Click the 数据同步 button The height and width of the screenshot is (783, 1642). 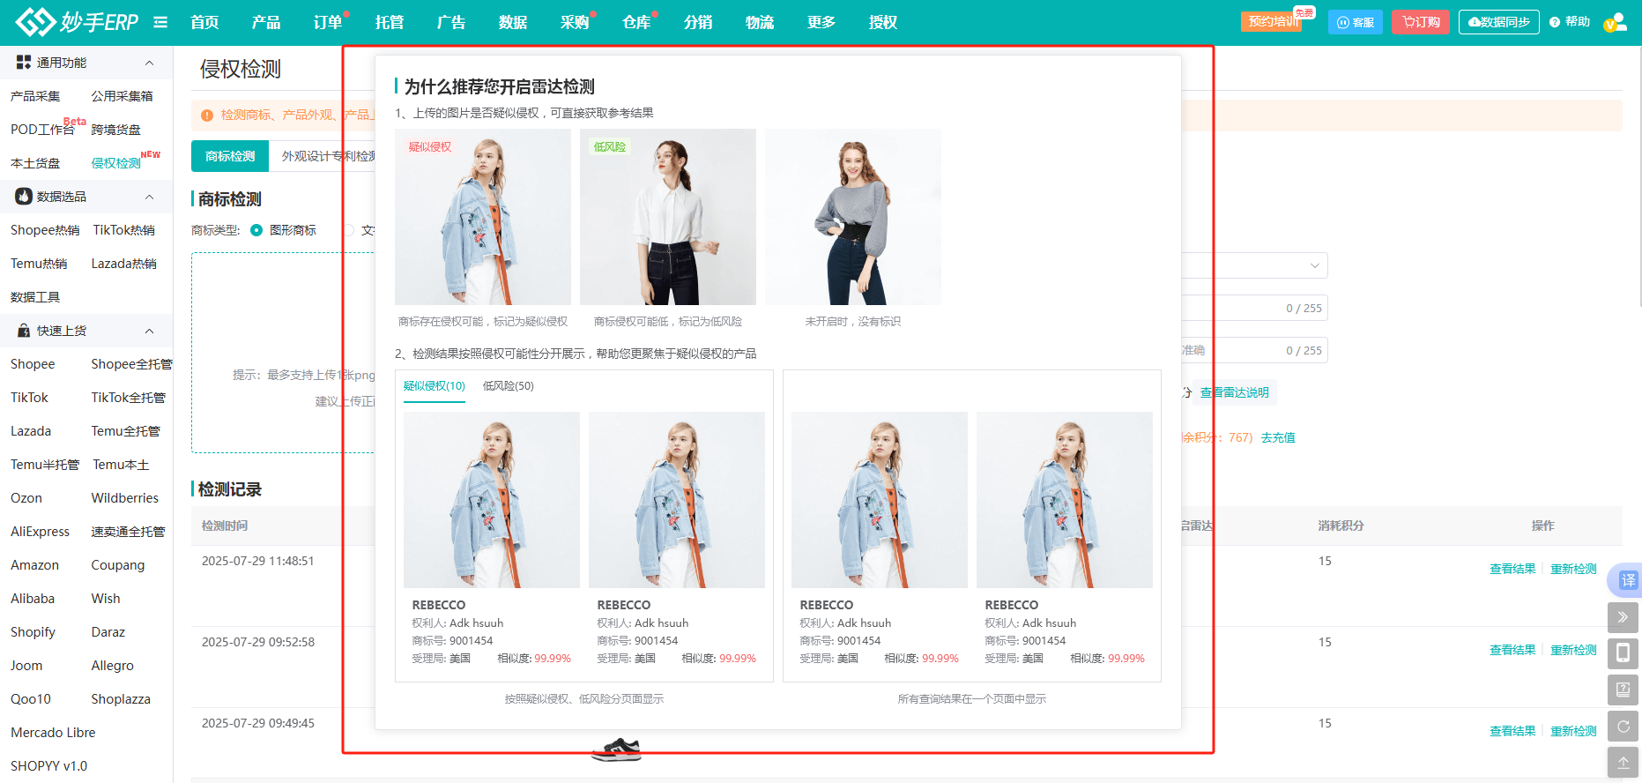coord(1498,22)
